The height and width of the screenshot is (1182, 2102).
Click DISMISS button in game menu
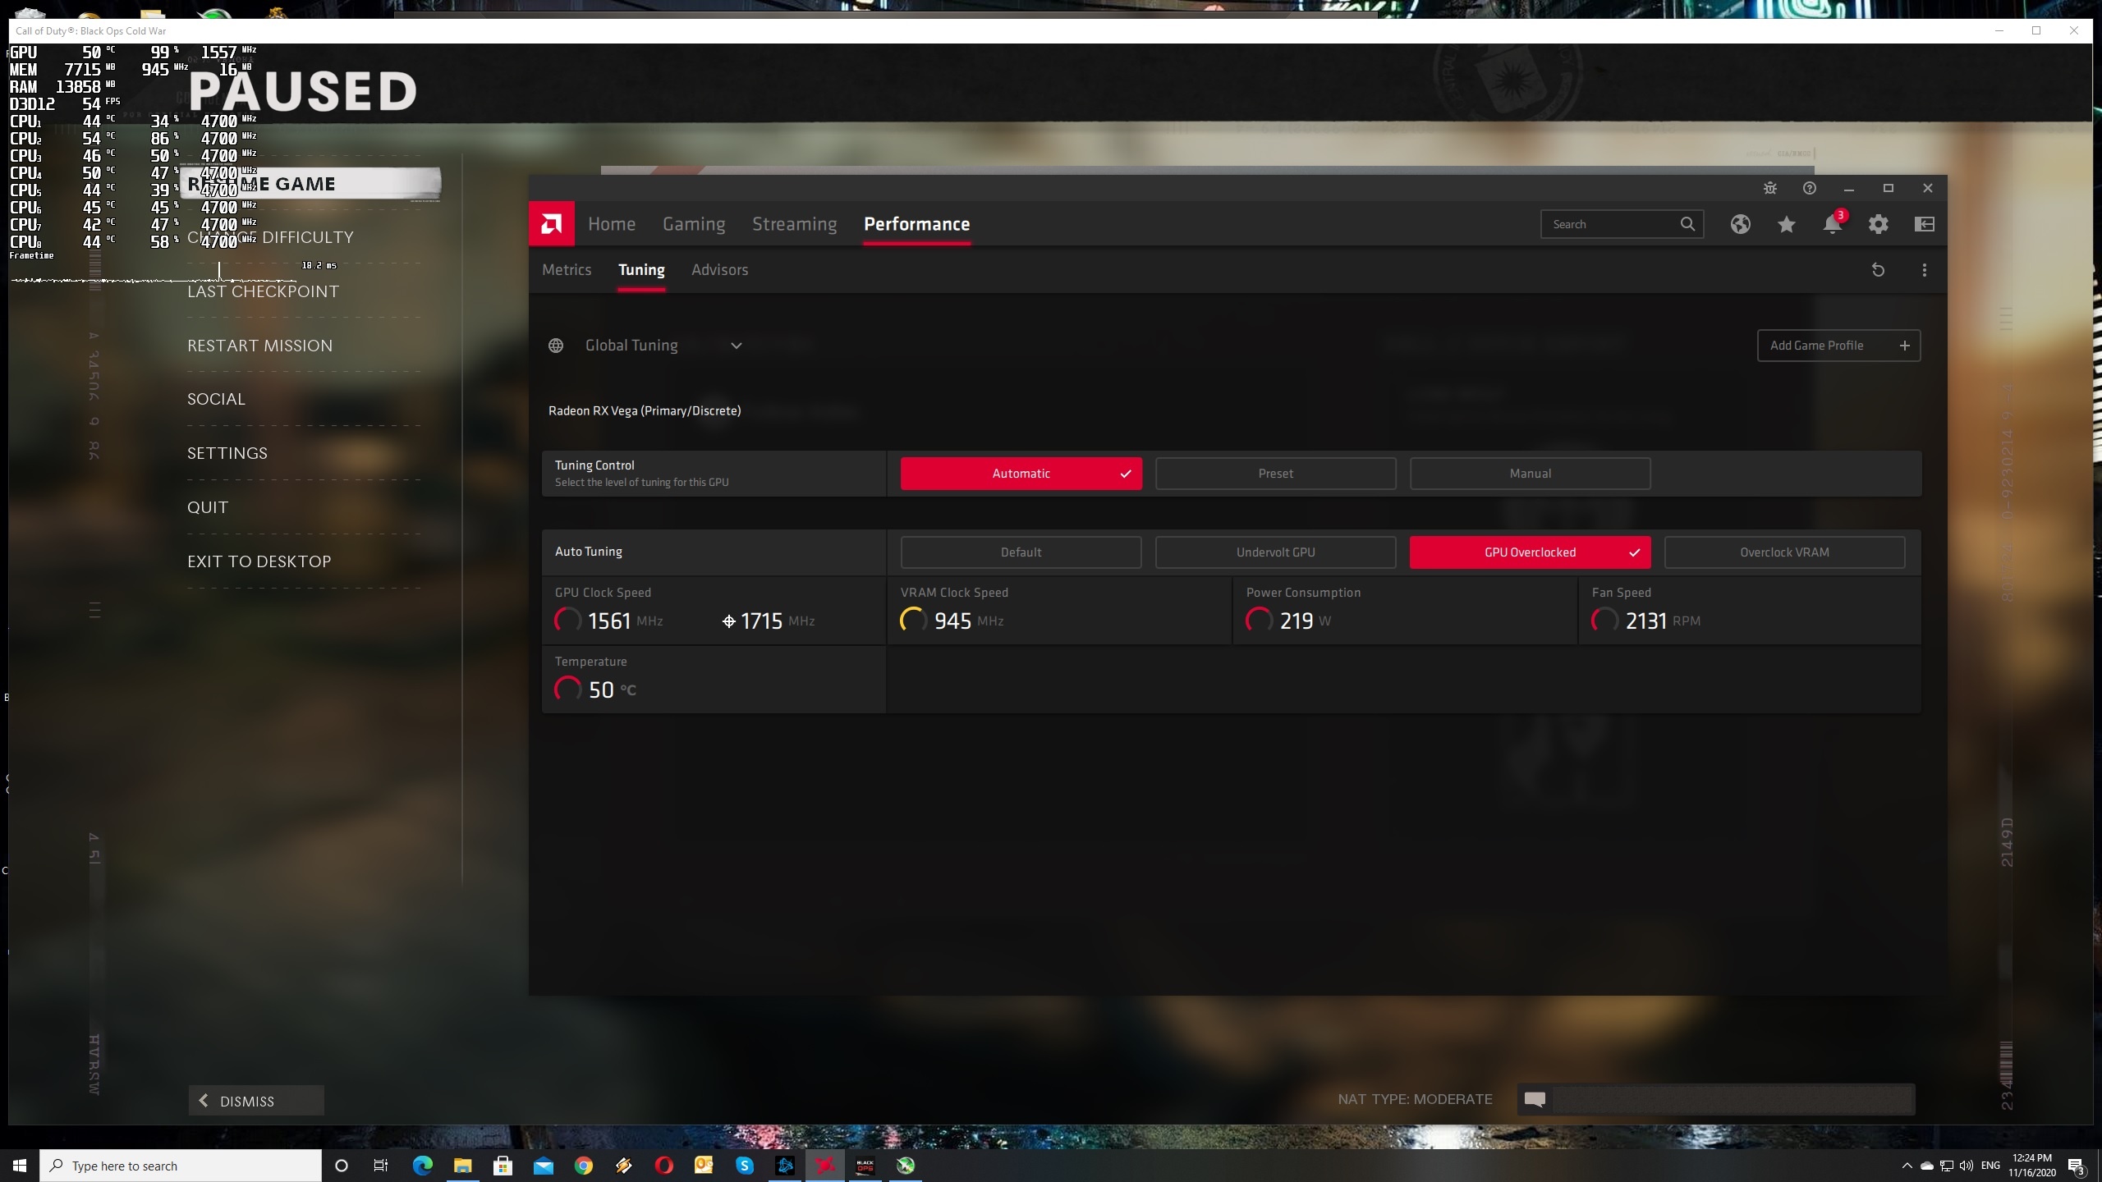[x=256, y=1101]
